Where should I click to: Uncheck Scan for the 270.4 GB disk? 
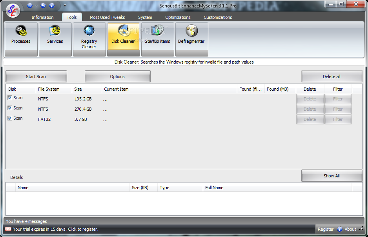(10, 108)
